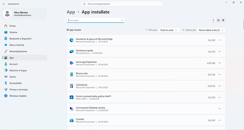Open more options for Assistenza rapida
The image size is (244, 130).
click(220, 52)
